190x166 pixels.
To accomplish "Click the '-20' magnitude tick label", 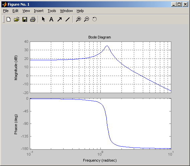I will (25, 93).
